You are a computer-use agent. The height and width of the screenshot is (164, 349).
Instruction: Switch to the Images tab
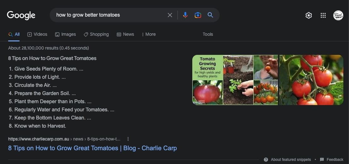[65, 34]
